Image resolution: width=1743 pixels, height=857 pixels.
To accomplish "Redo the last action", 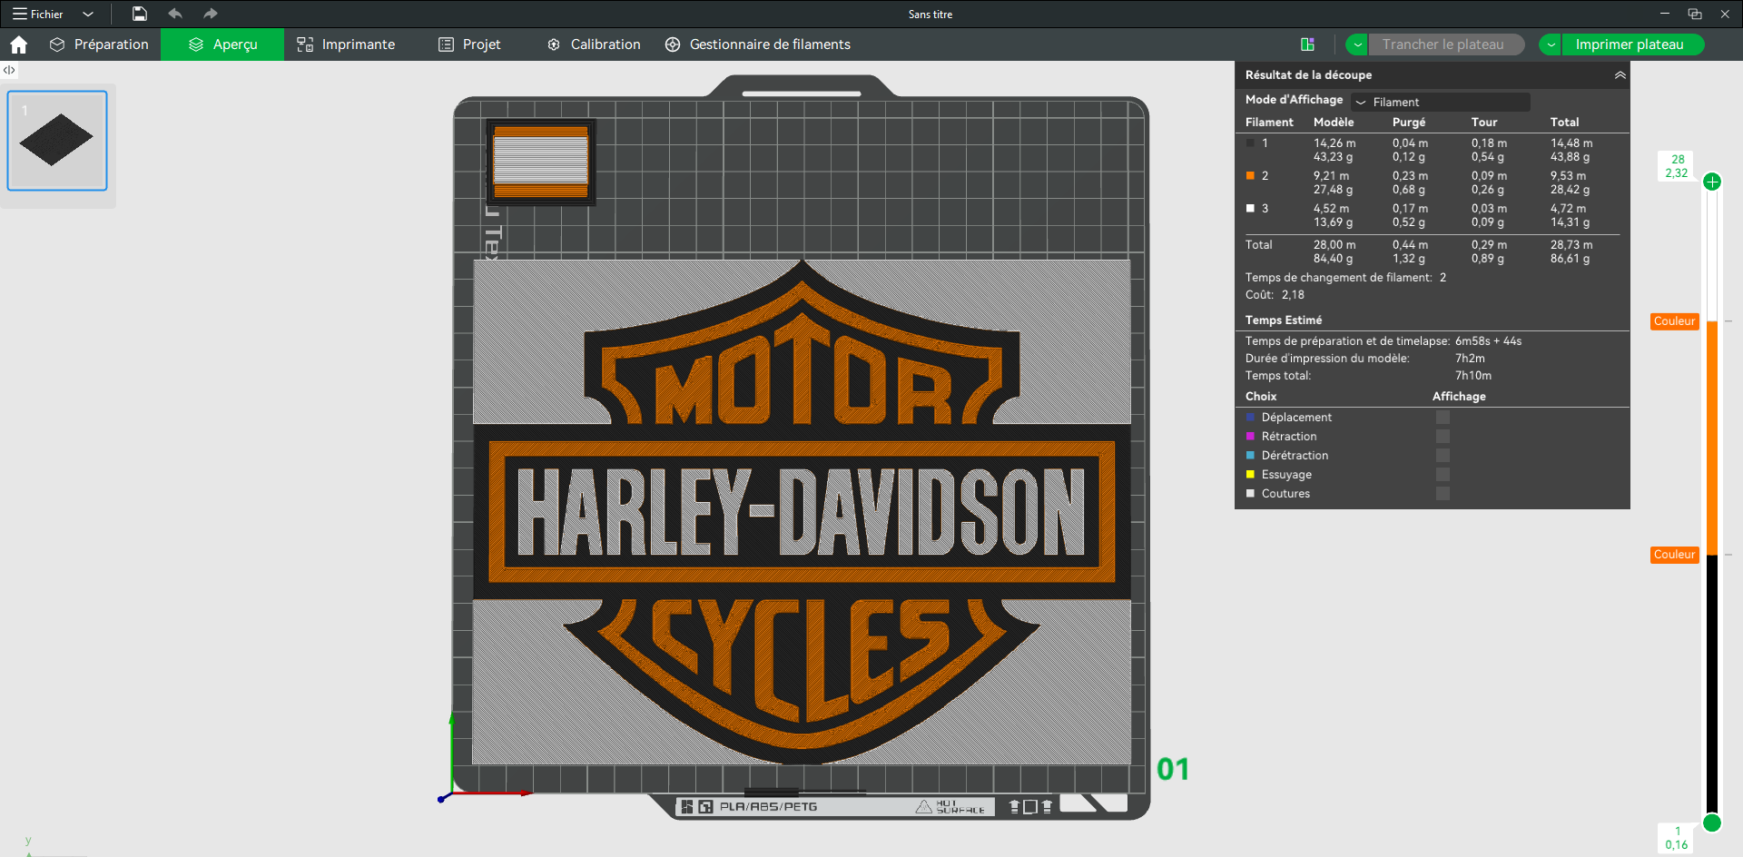I will (x=211, y=14).
